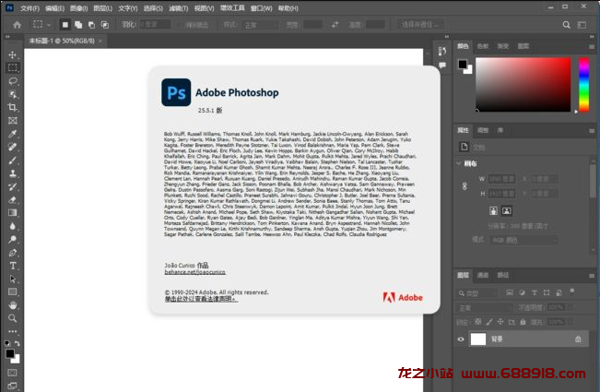Image resolution: width=600 pixels, height=392 pixels.
Task: Select the Blur tool
Action: [13, 226]
